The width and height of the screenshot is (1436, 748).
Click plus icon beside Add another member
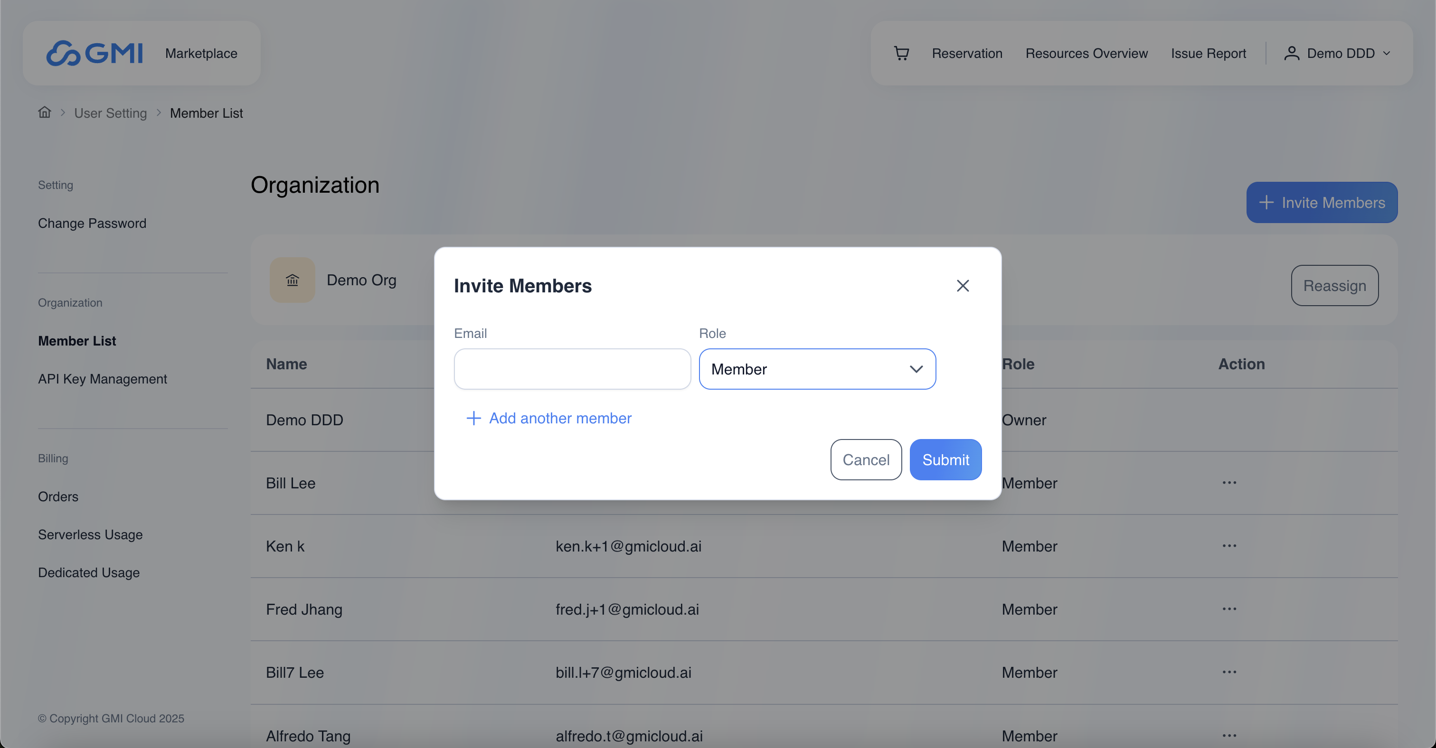473,418
